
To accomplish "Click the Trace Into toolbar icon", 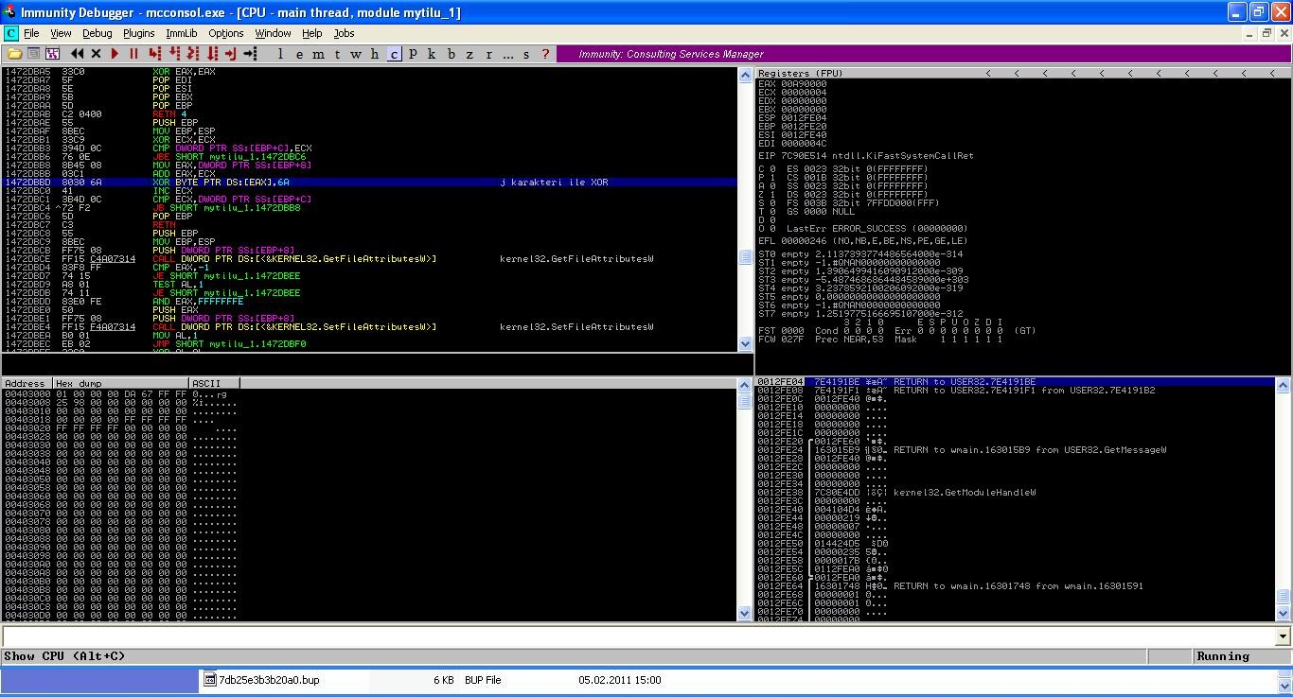I will coord(193,54).
